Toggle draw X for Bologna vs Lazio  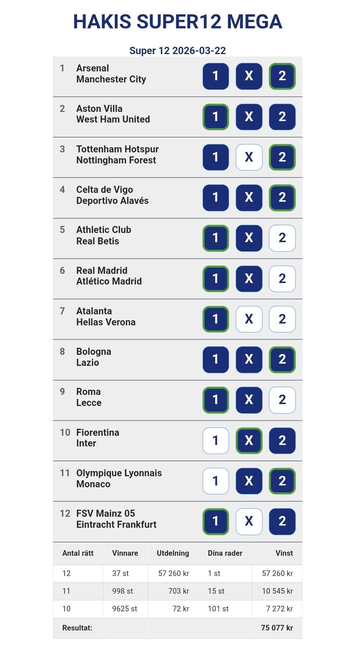point(249,360)
